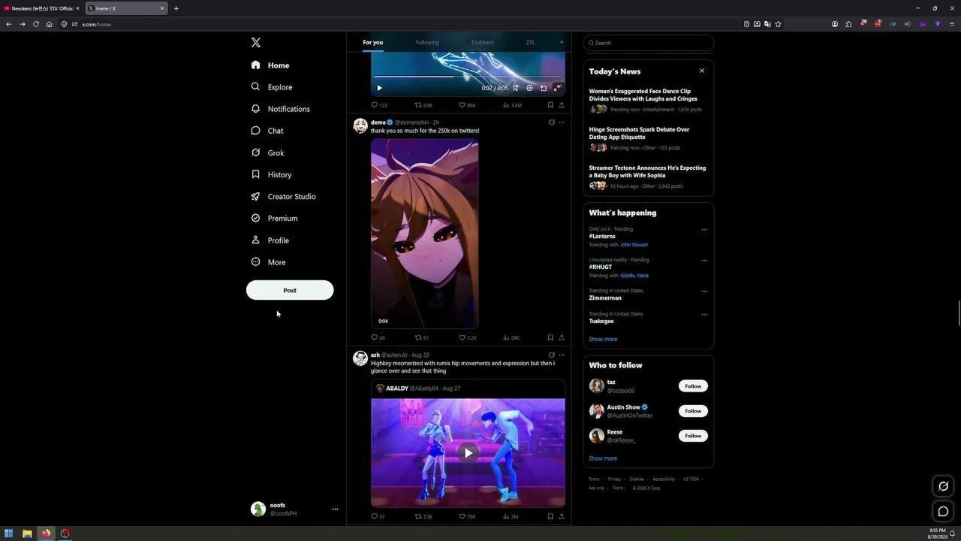This screenshot has height=541, width=961.
Task: Share deme's post via share icon
Action: pos(562,338)
